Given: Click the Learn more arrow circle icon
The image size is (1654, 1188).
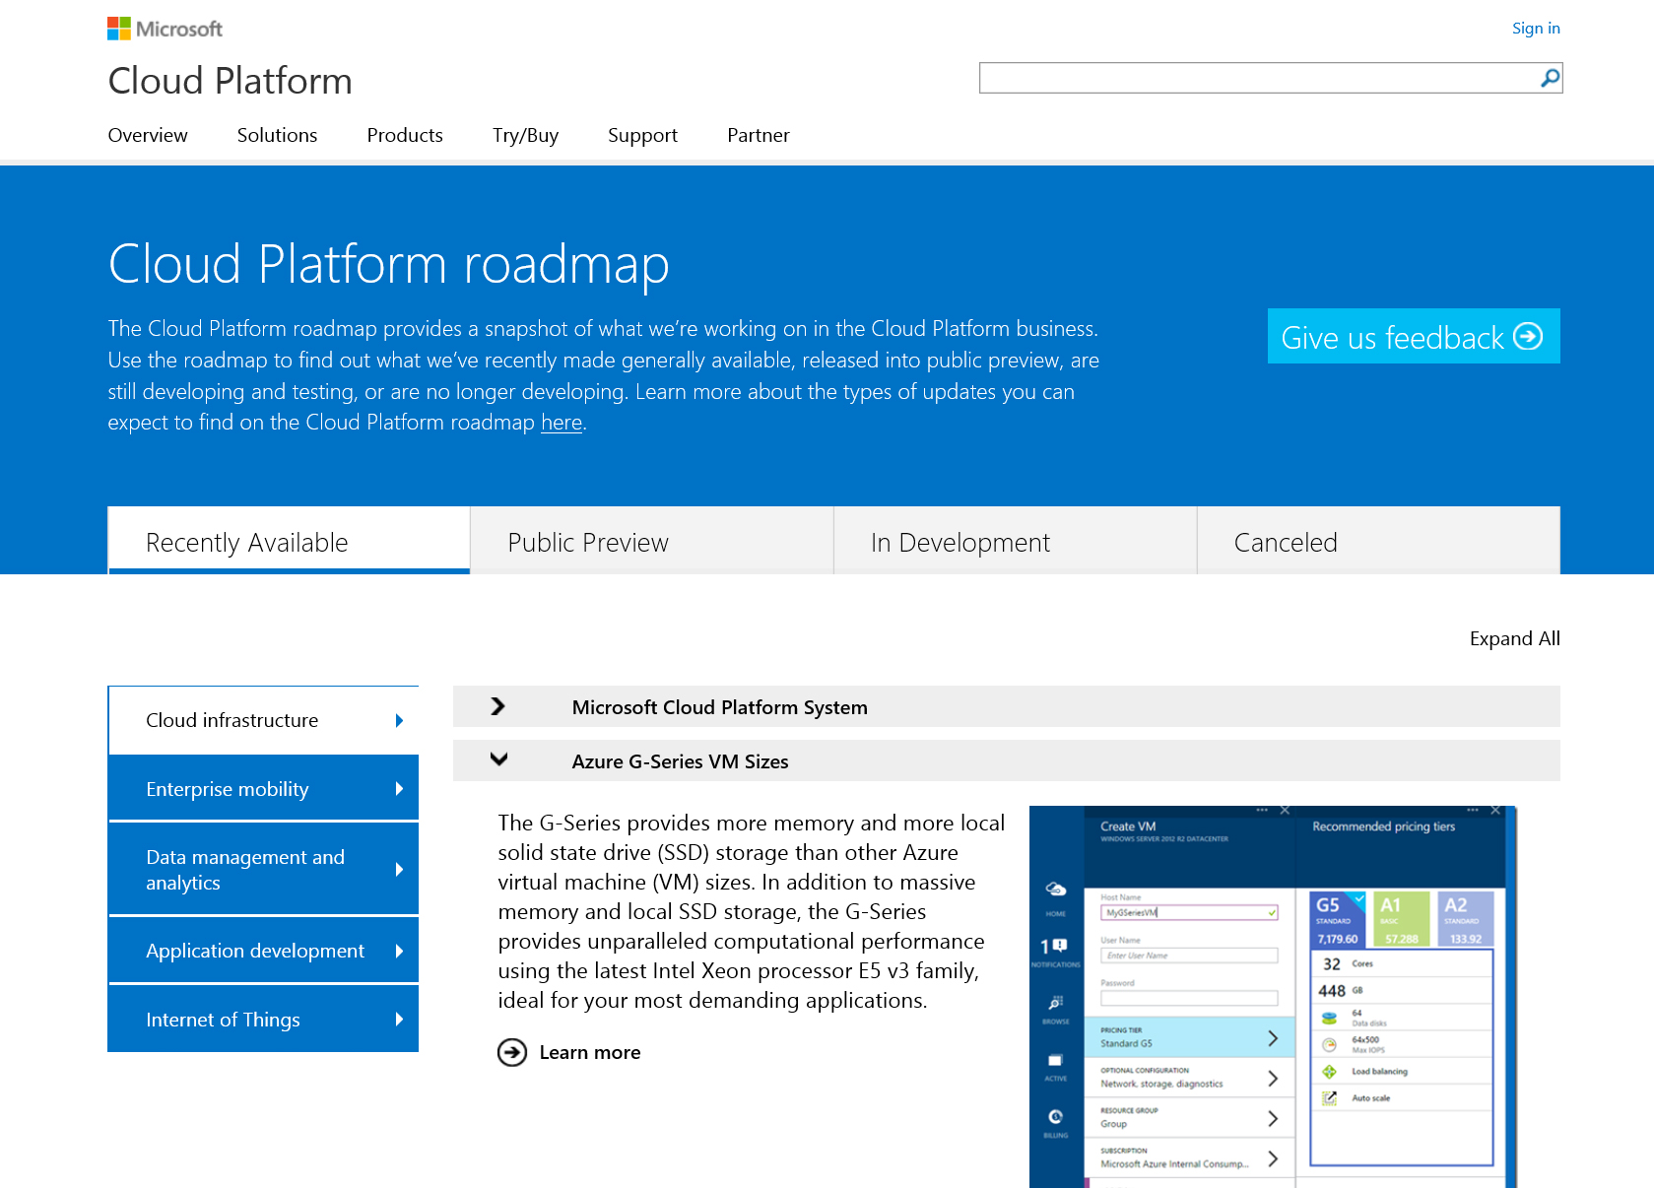Looking at the screenshot, I should (512, 1053).
